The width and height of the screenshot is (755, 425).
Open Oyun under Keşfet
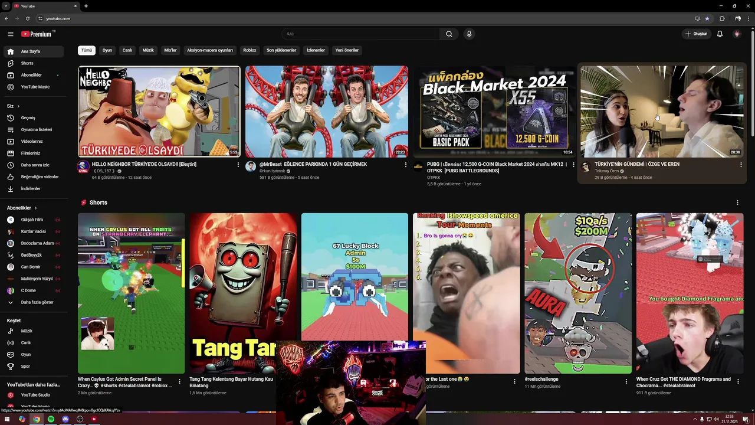[x=33, y=355]
